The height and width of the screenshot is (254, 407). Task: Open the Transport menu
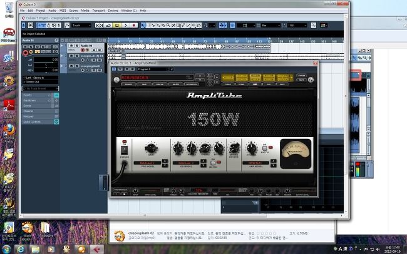tap(98, 11)
